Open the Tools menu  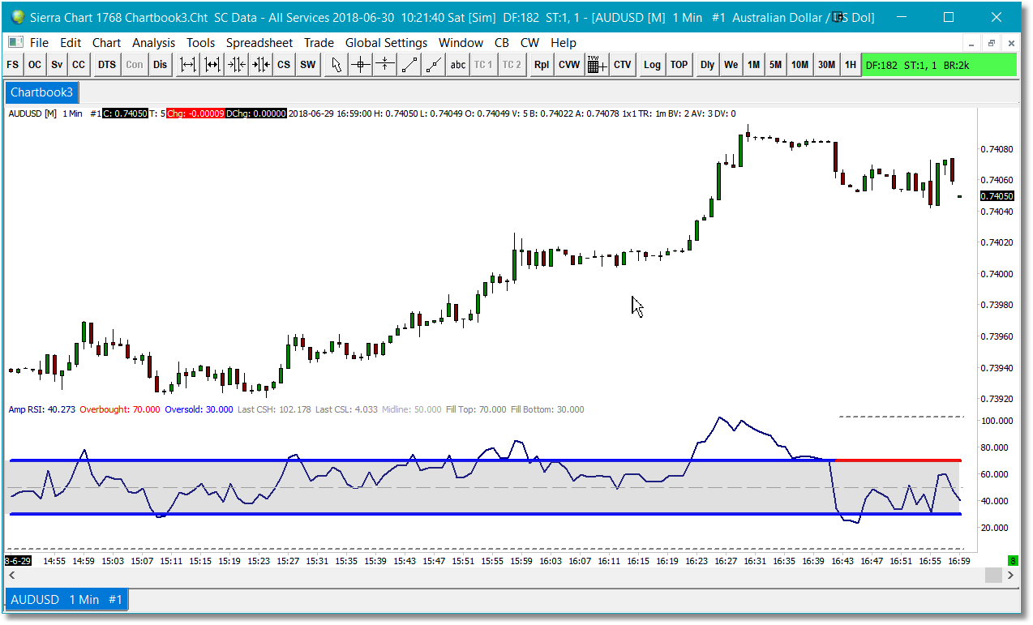[x=201, y=42]
